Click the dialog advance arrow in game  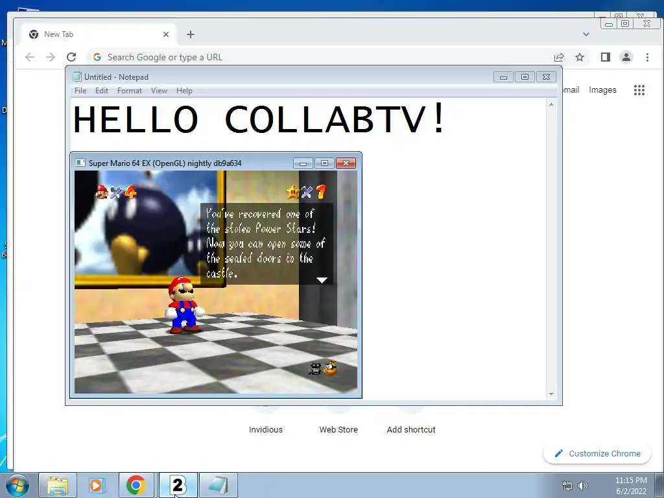322,280
